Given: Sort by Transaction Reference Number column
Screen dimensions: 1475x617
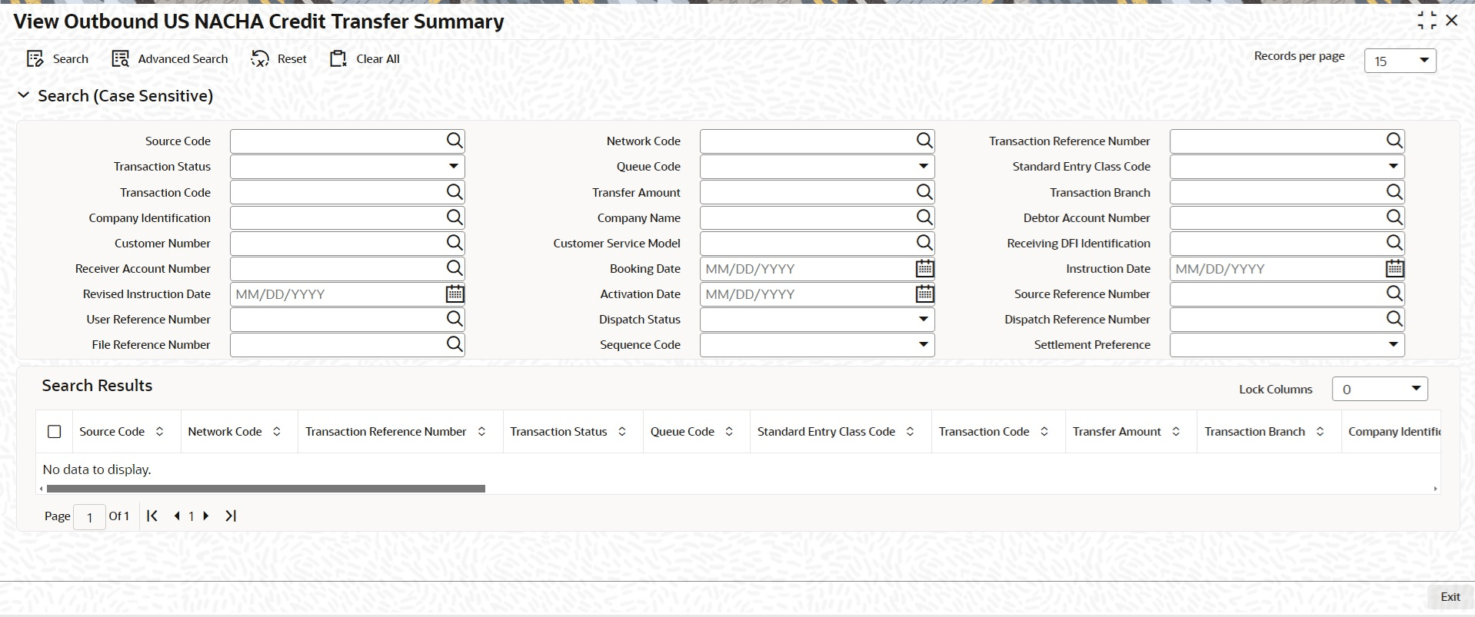Looking at the screenshot, I should [x=481, y=432].
